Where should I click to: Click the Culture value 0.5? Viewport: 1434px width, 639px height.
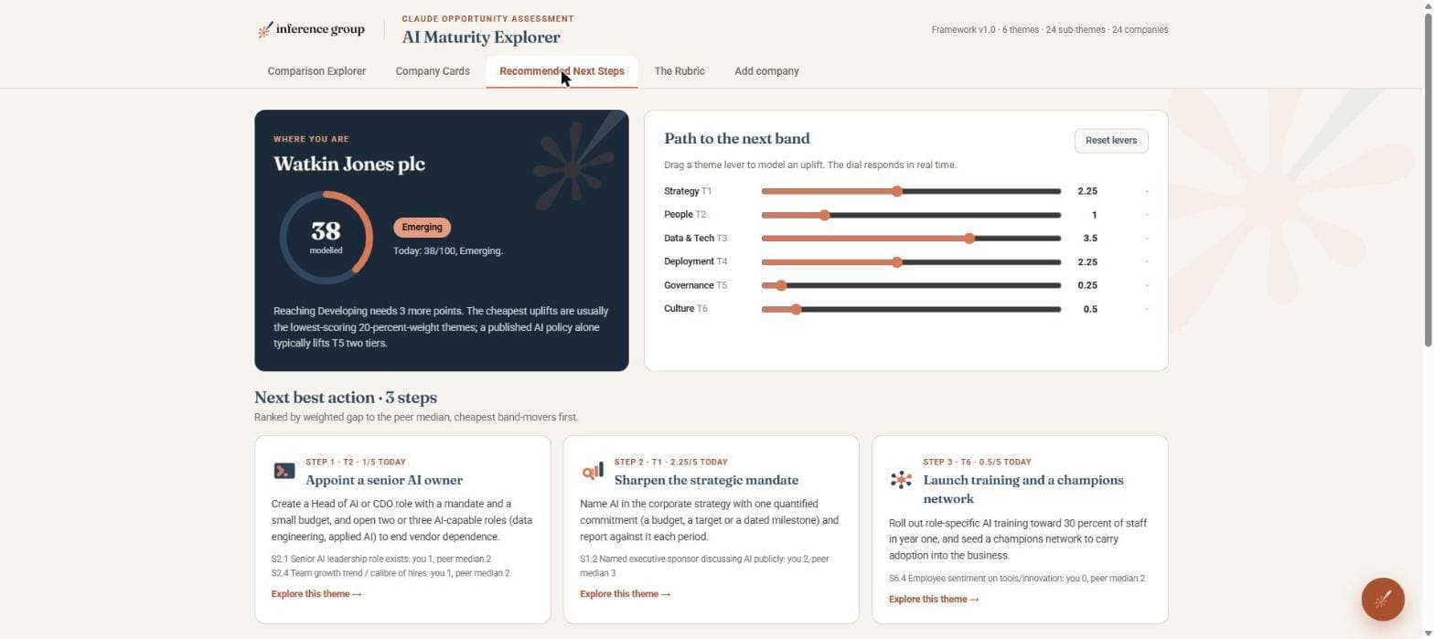click(x=1090, y=309)
